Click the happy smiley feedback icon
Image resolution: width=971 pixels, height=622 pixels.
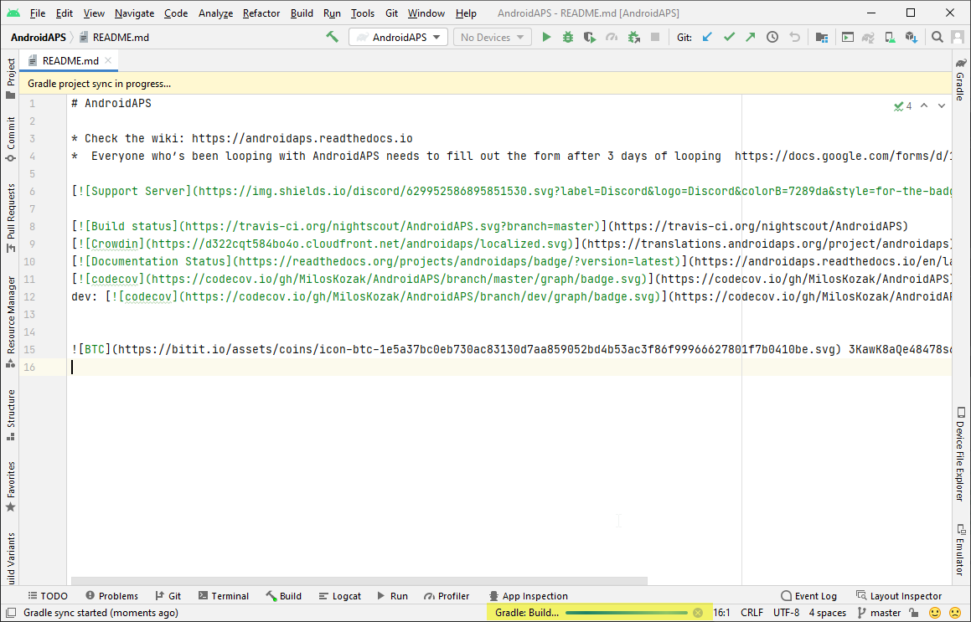pos(935,613)
